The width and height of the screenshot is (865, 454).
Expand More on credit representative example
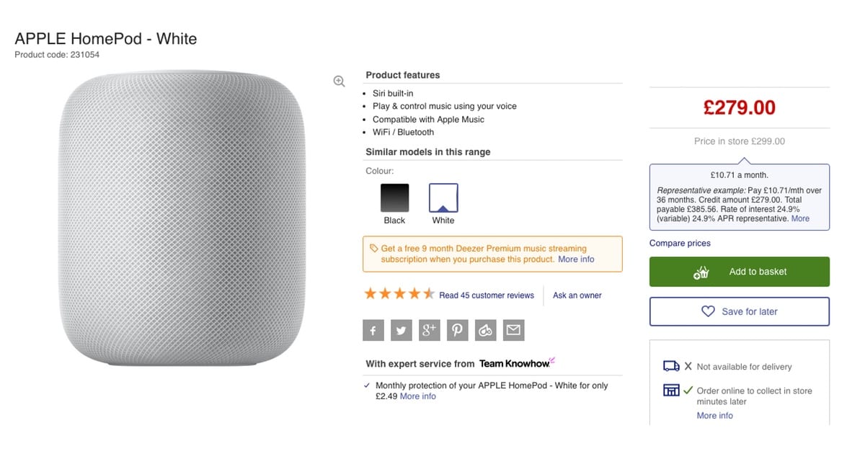pos(800,218)
